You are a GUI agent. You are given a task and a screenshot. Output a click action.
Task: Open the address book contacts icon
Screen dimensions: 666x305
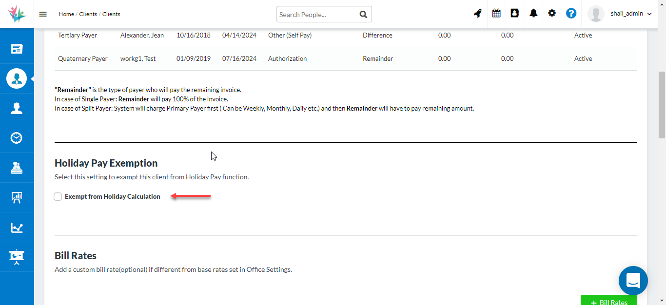(514, 14)
